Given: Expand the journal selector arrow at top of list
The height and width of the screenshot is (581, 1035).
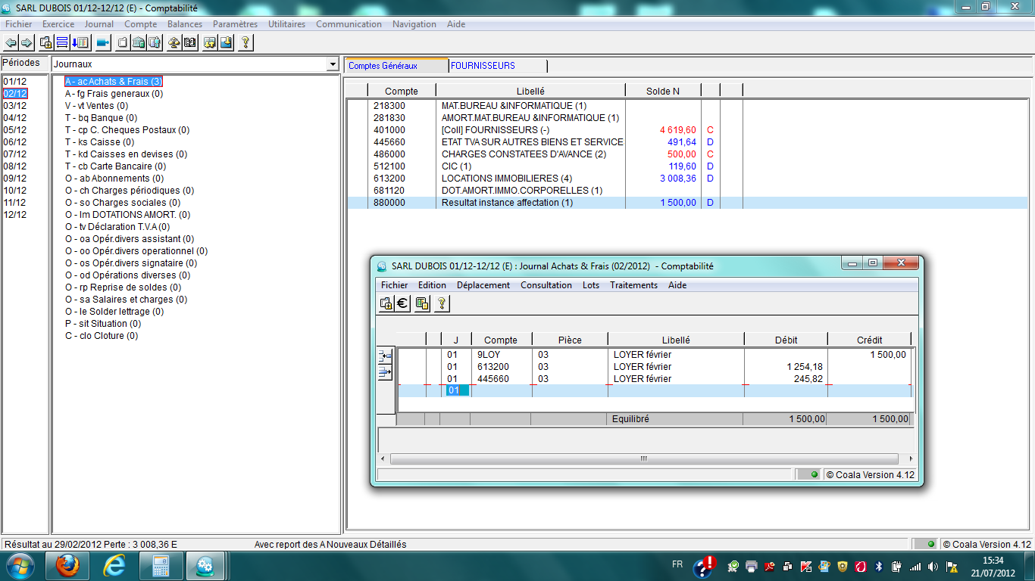Looking at the screenshot, I should tap(332, 64).
